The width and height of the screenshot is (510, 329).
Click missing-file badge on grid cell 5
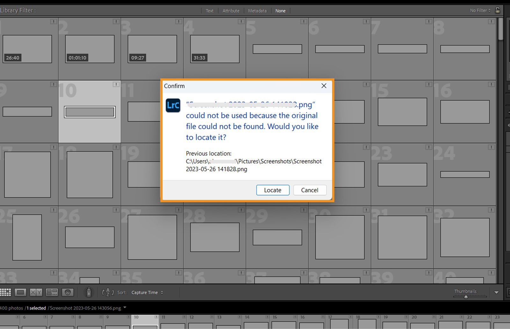(304, 22)
